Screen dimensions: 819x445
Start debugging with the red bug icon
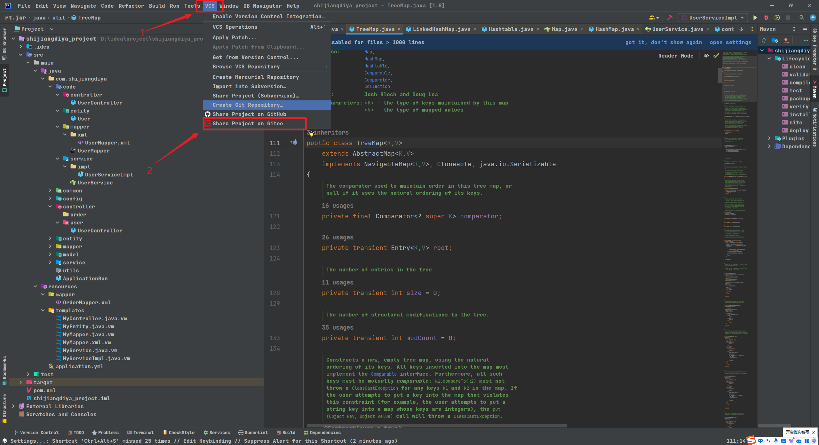point(766,18)
